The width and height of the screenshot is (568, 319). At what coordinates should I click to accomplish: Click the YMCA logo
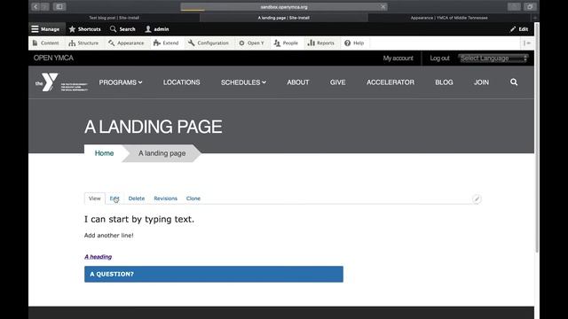(61, 82)
